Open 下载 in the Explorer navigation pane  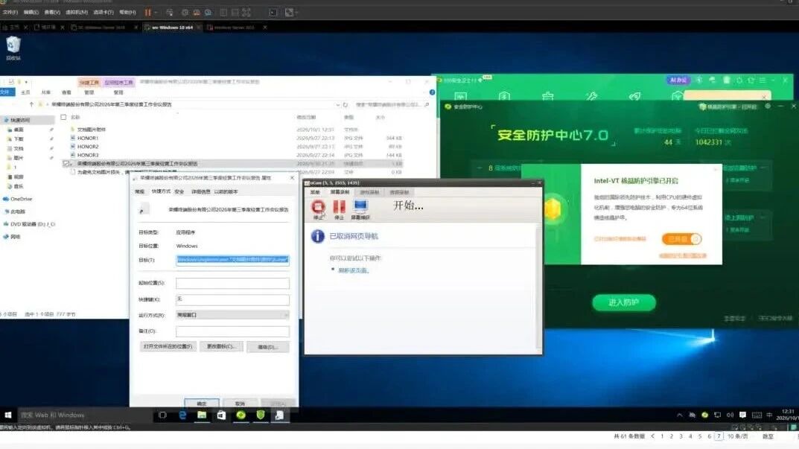click(19, 139)
